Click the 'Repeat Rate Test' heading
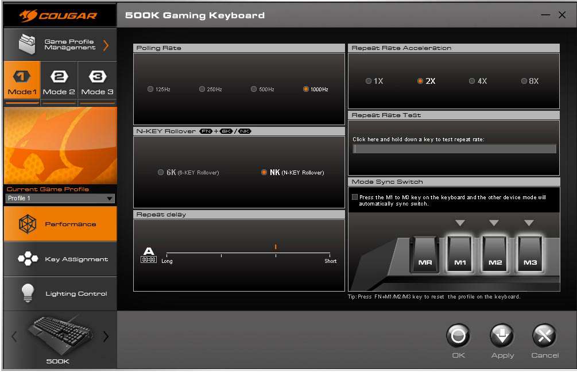Viewport: 577px width, 372px height. [x=386, y=115]
